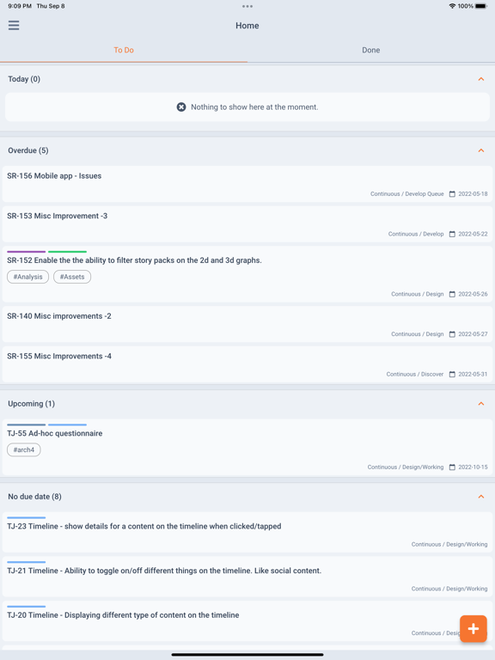Click calendar icon beside 2022-05-18 date
Image resolution: width=495 pixels, height=660 pixels.
point(452,194)
